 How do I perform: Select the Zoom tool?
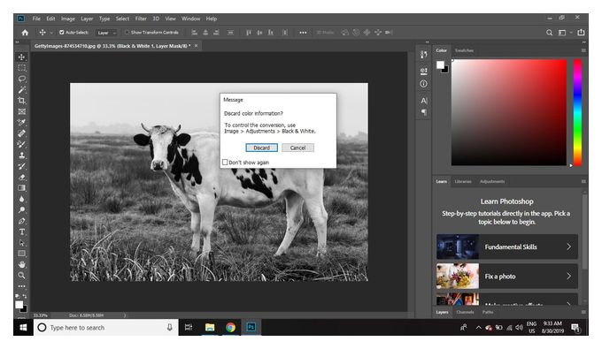coord(22,276)
